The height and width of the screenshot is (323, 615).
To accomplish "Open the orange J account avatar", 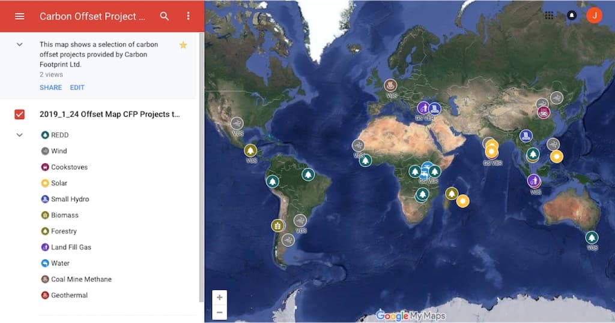I will (594, 15).
